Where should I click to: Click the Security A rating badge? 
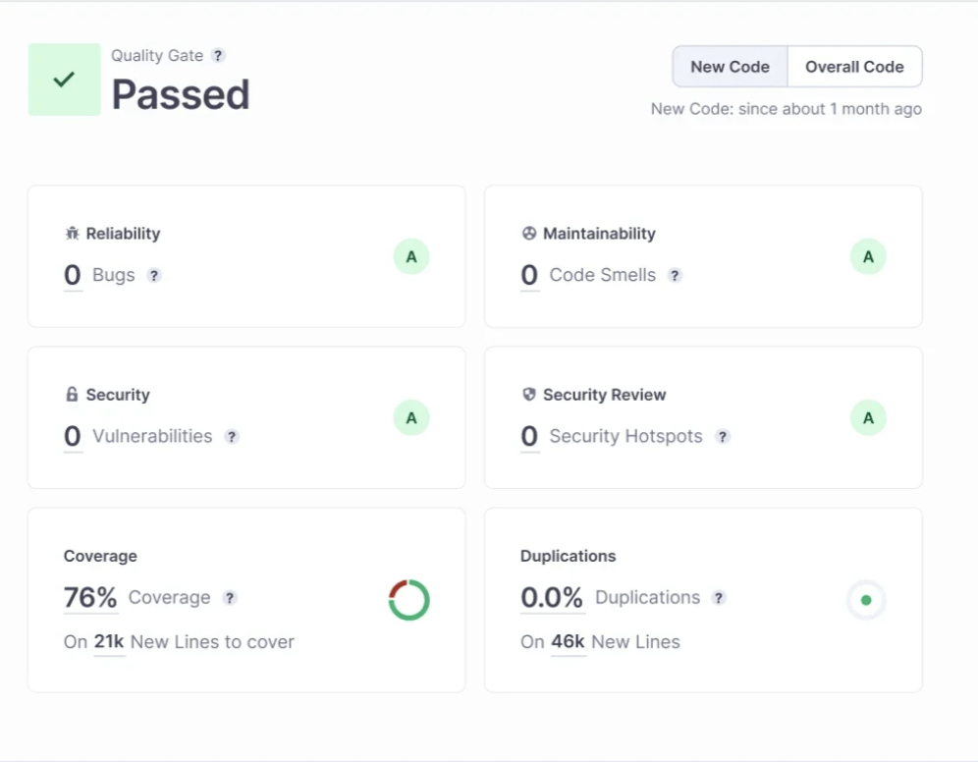[x=411, y=417]
